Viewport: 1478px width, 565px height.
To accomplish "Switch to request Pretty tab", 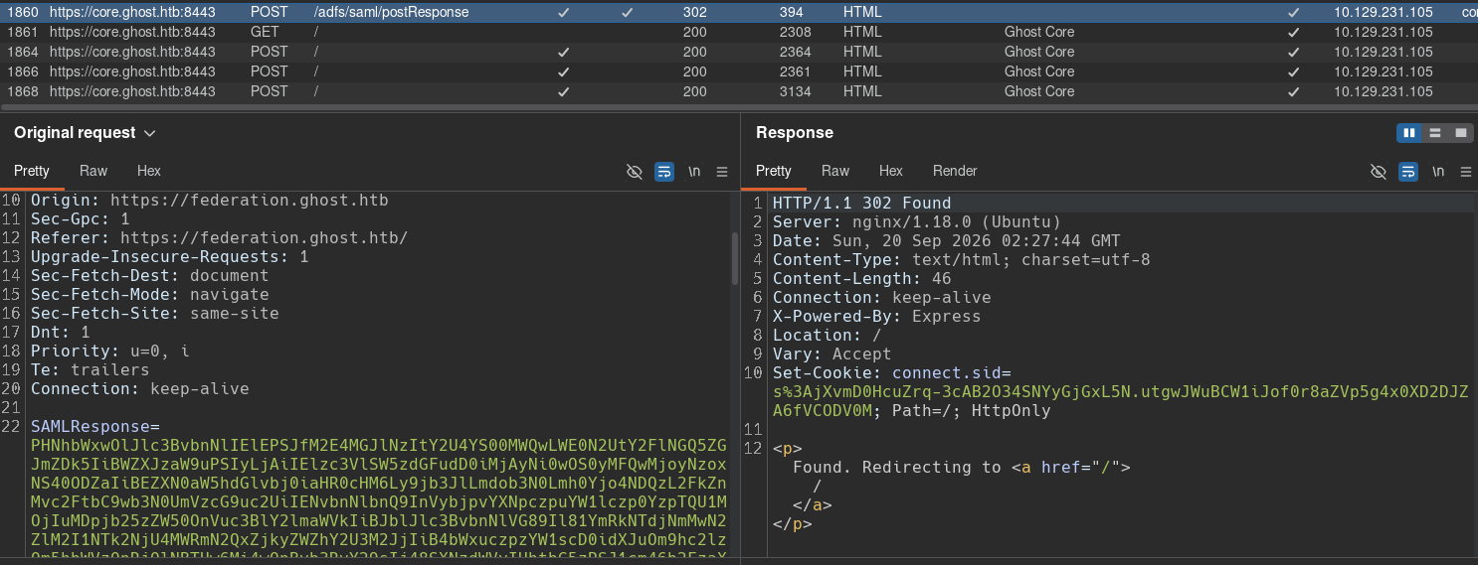I will [32, 171].
